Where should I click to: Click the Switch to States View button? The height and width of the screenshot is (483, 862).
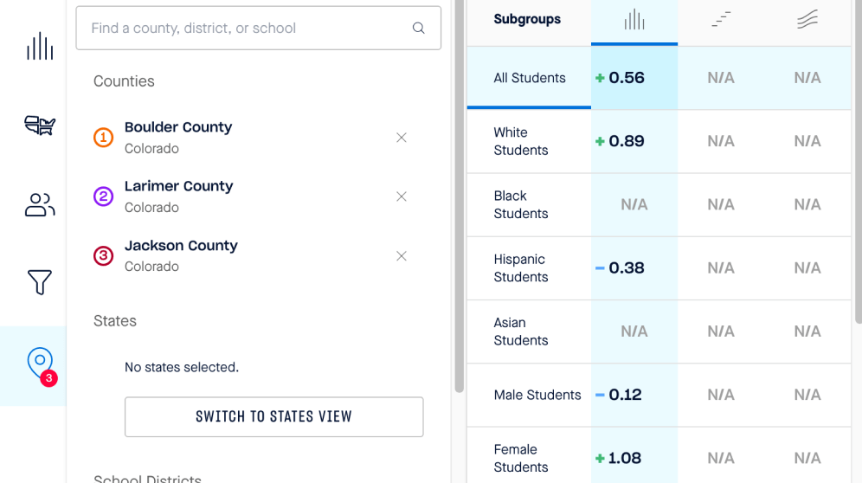(x=273, y=417)
